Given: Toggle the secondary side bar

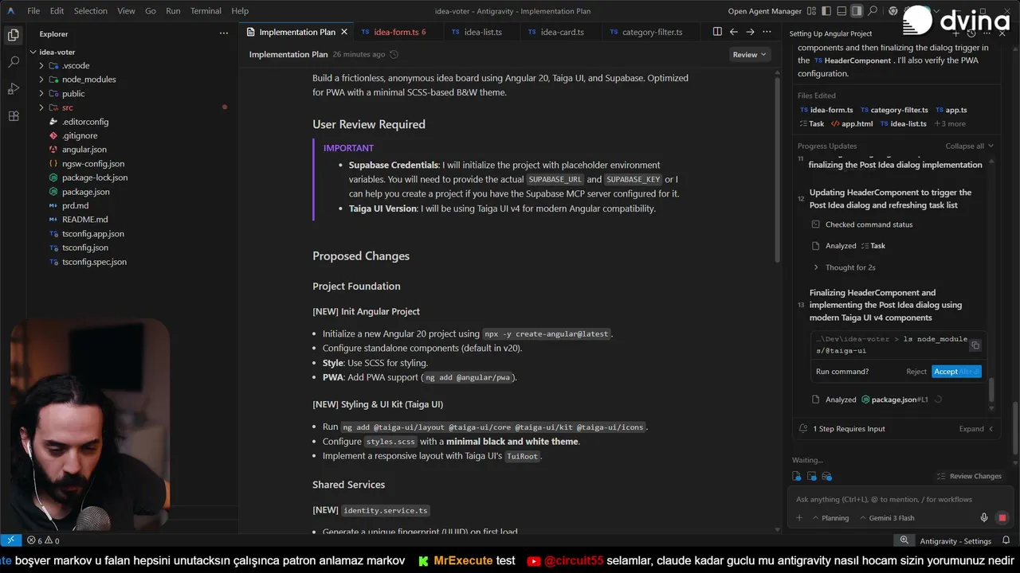Looking at the screenshot, I should (857, 11).
